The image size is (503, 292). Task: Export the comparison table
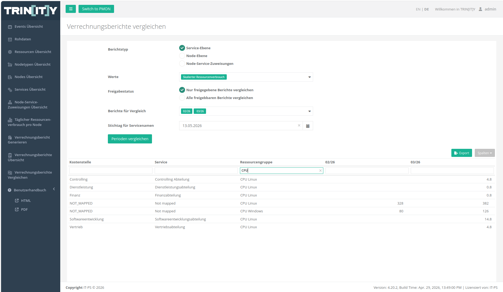click(x=462, y=153)
